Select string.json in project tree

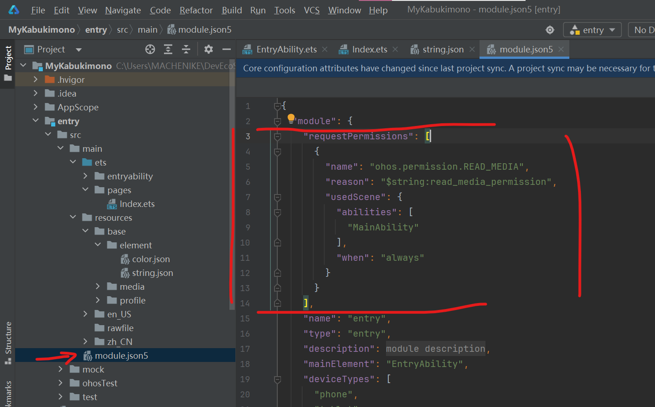146,273
